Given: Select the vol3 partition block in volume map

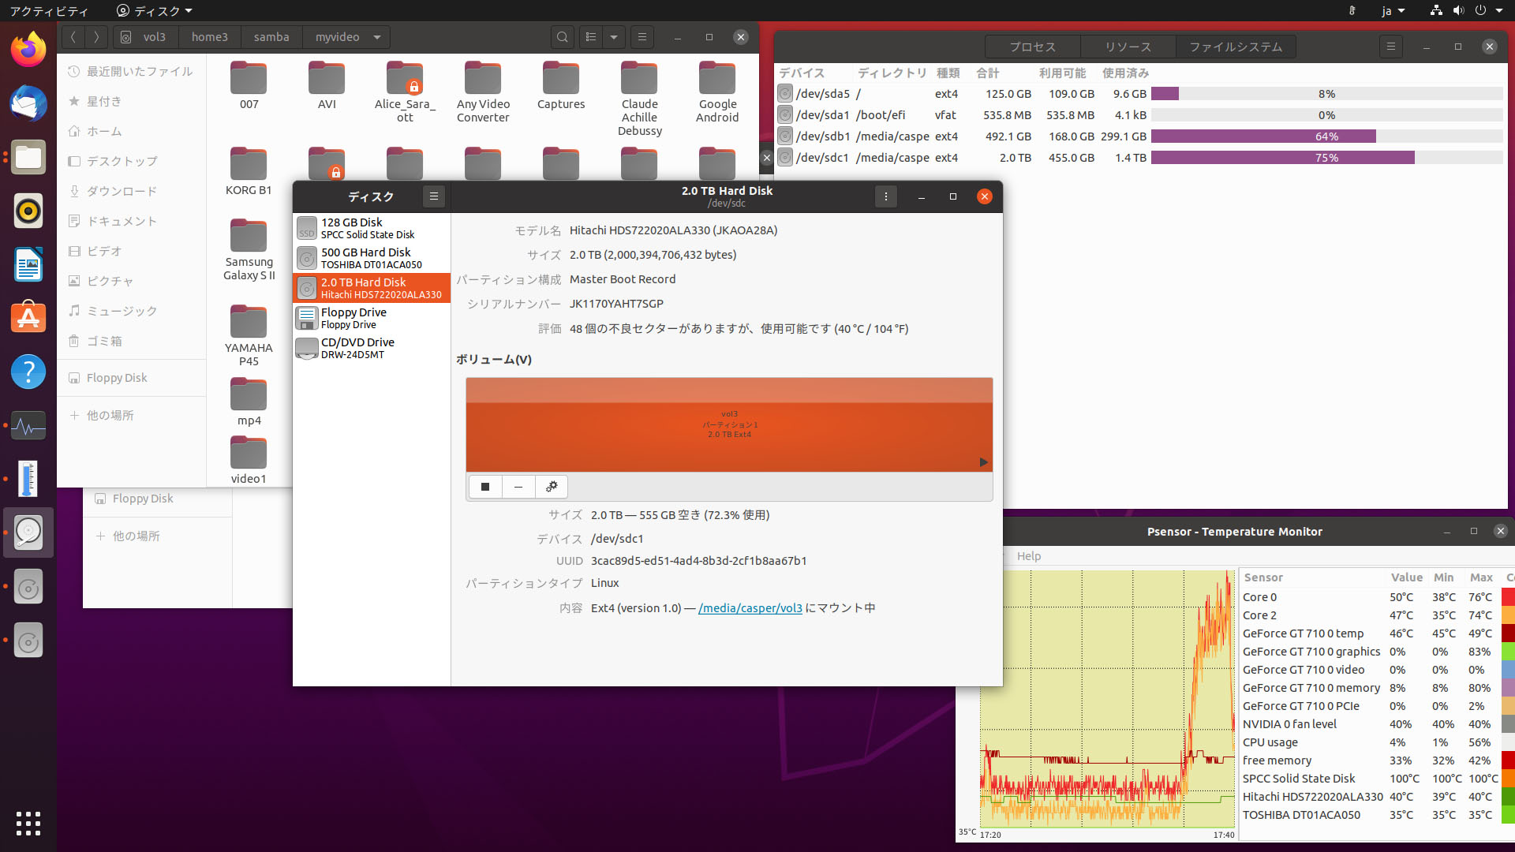Looking at the screenshot, I should coord(729,424).
